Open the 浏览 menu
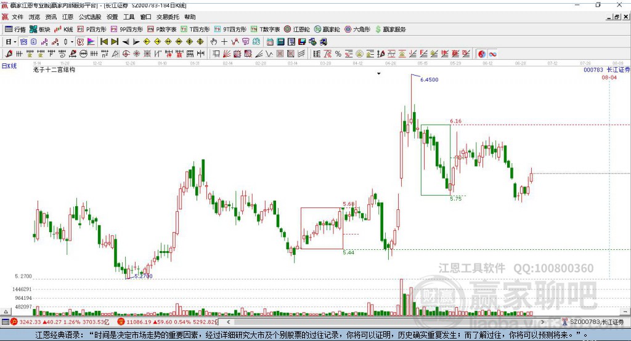 click(x=35, y=17)
